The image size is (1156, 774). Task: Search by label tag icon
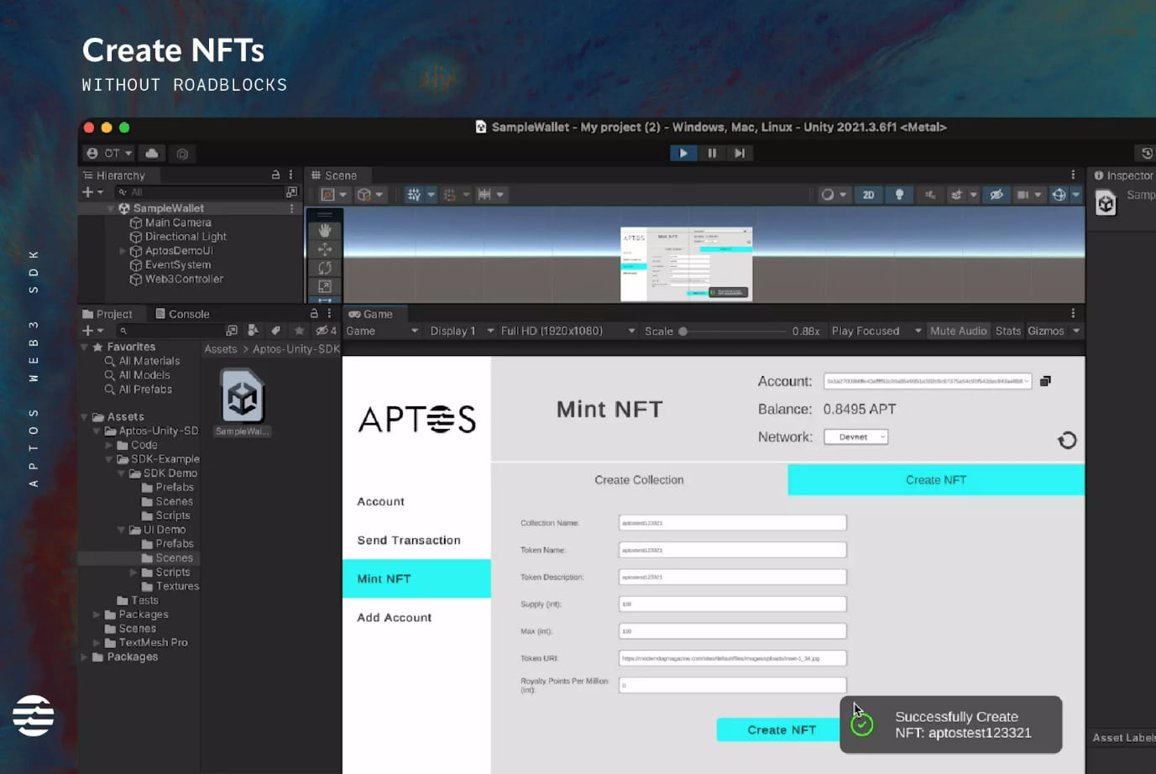[x=275, y=331]
